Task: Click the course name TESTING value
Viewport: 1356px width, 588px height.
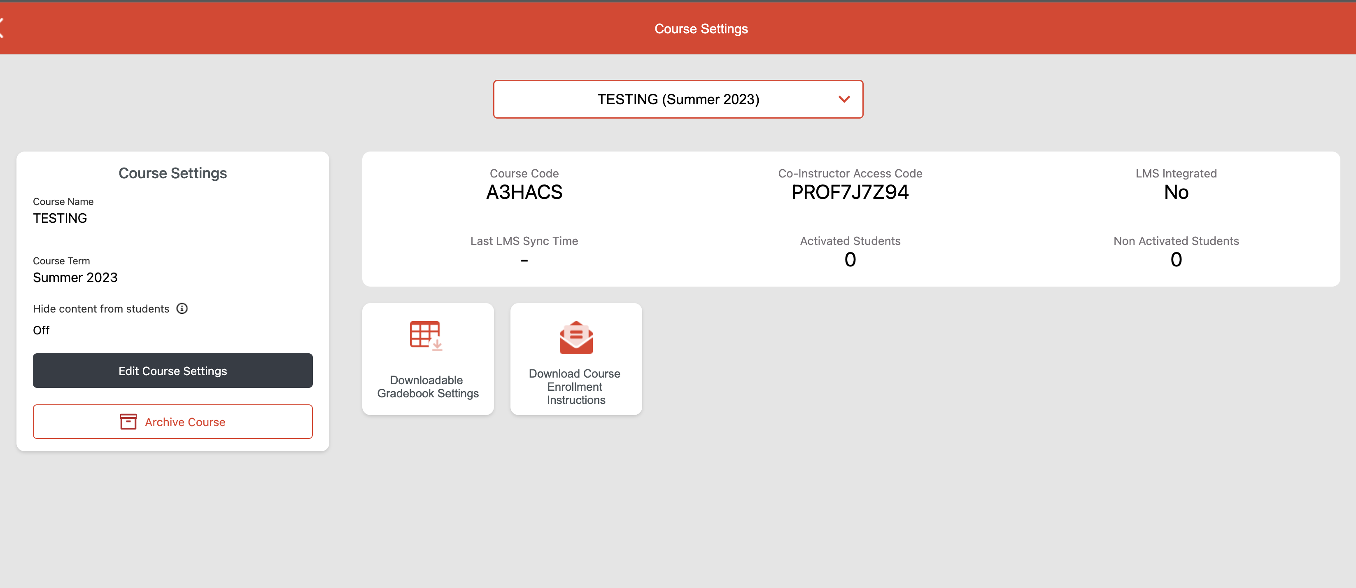Action: (x=60, y=218)
